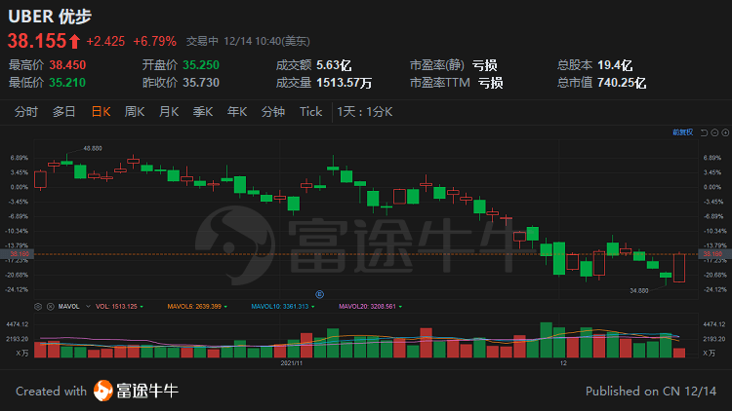Zoom in the chart with the plus circle icon
732x411 pixels.
tap(725, 132)
